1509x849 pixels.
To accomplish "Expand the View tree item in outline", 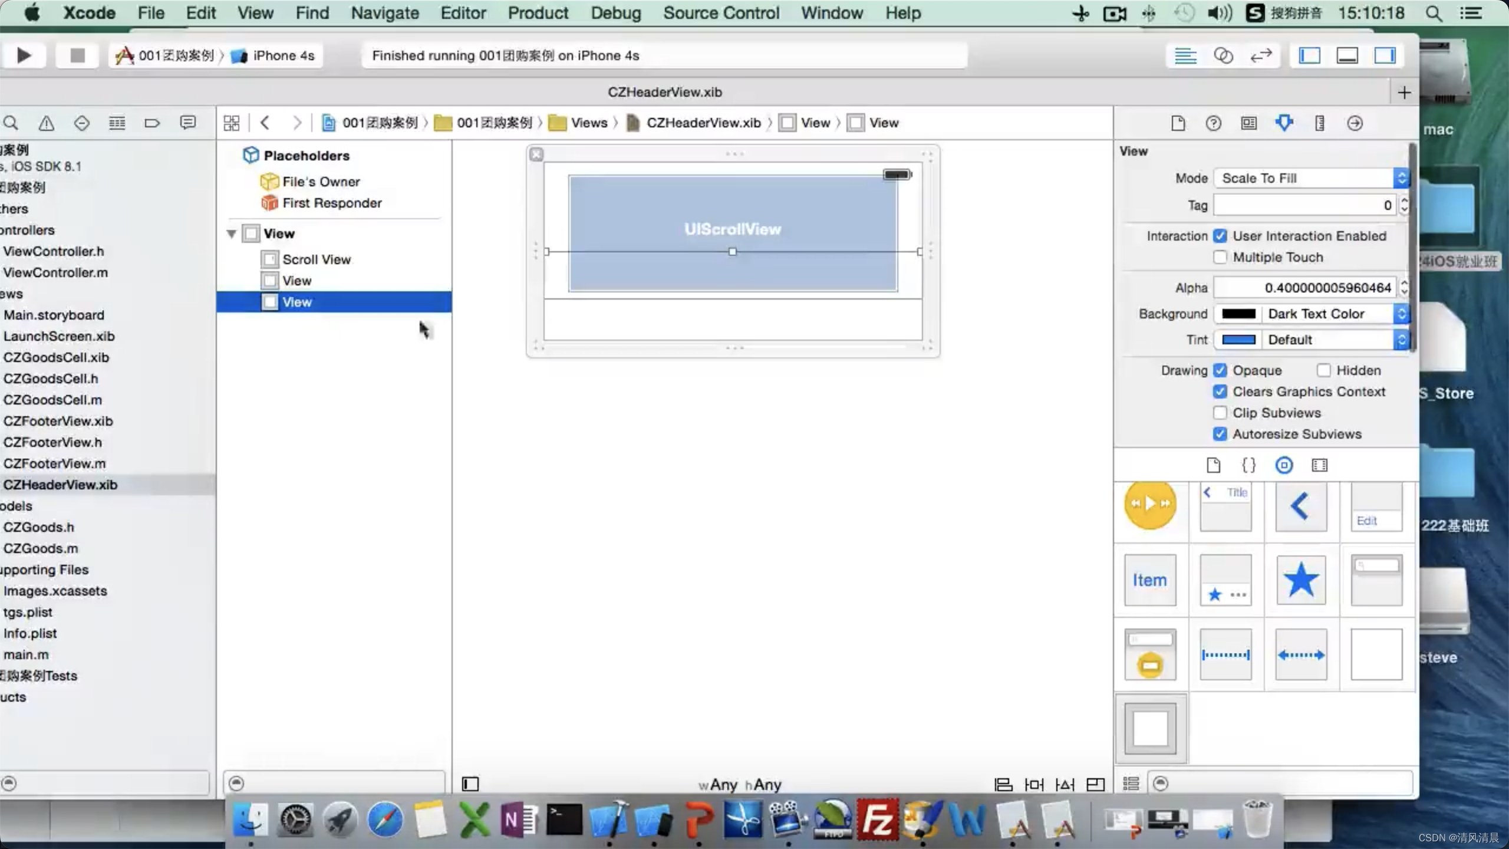I will [231, 233].
